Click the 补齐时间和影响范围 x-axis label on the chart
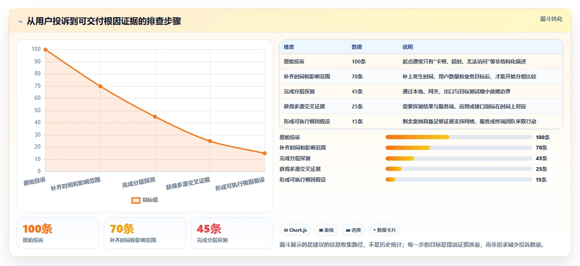The height and width of the screenshot is (266, 580). (75, 184)
